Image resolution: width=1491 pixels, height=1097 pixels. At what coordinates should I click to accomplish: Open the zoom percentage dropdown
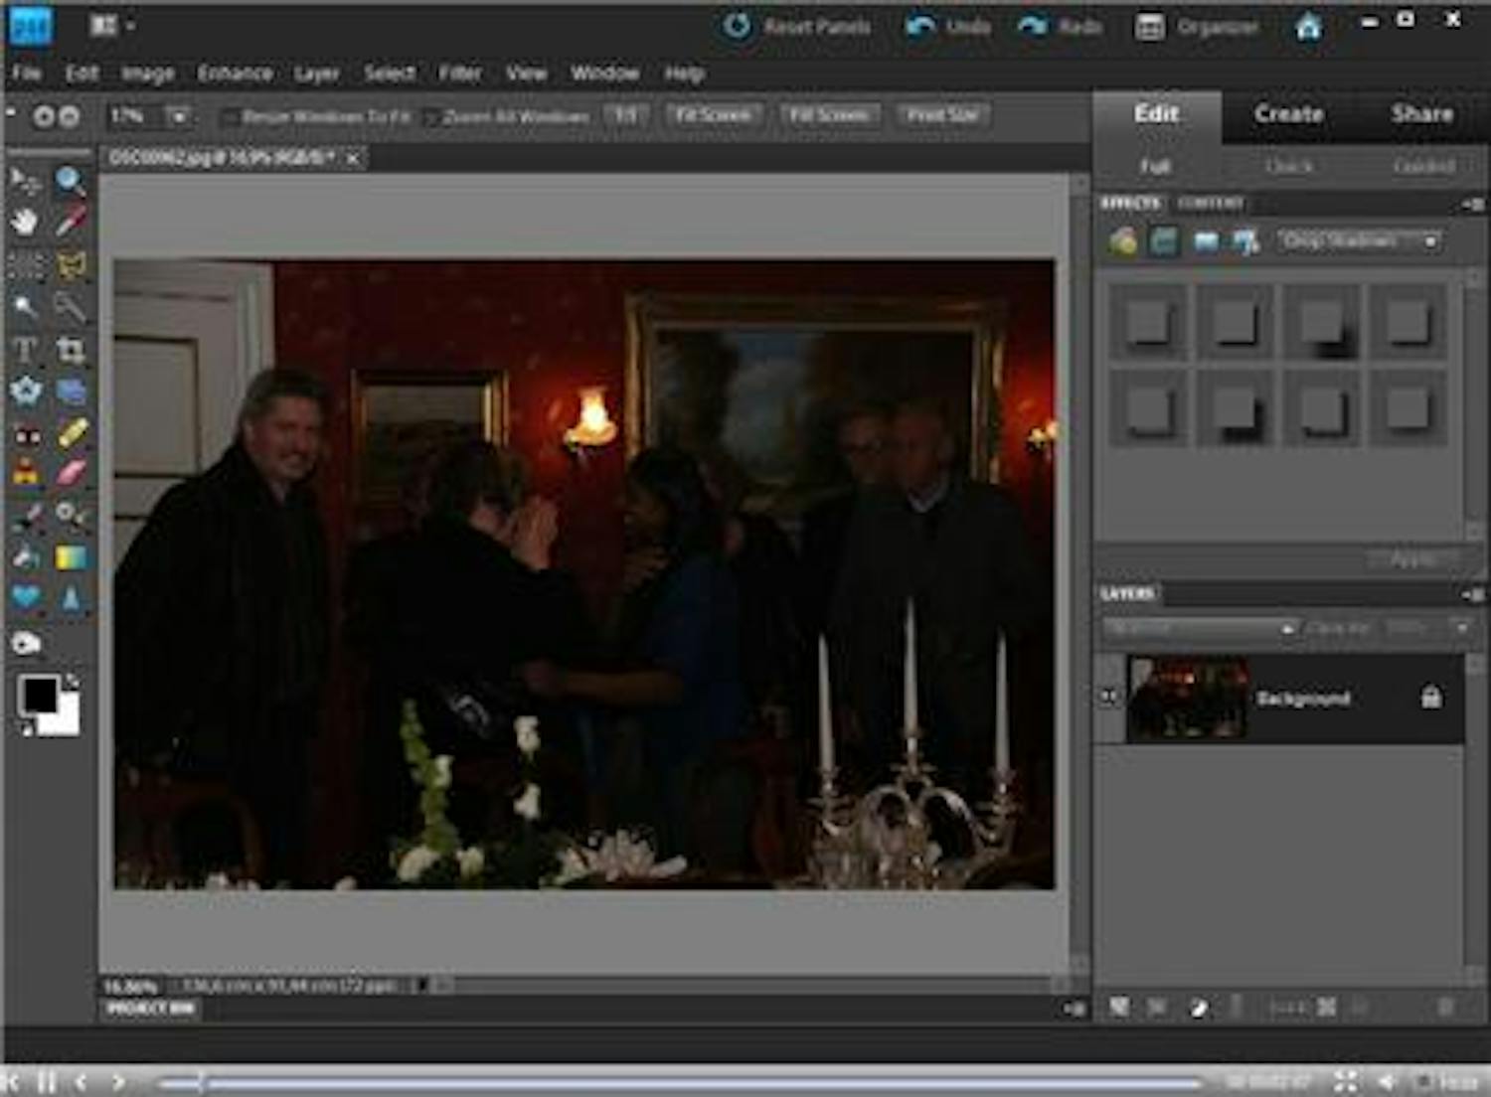click(x=179, y=116)
